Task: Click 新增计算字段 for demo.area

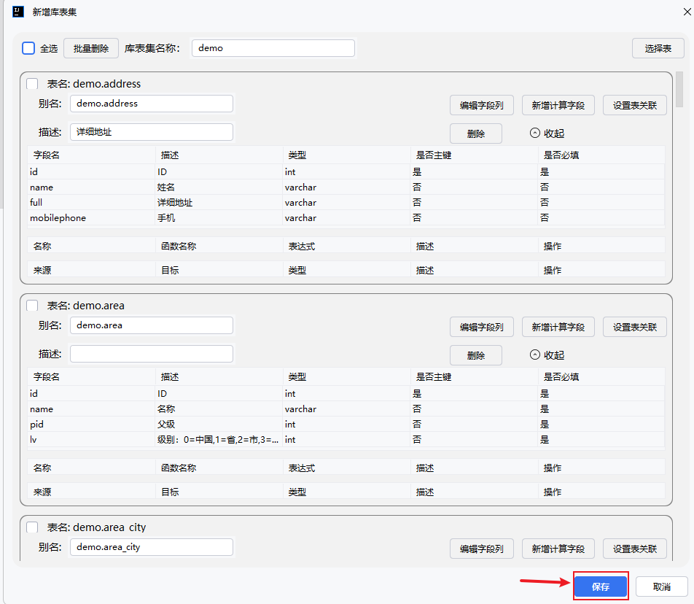Action: pyautogui.click(x=558, y=328)
